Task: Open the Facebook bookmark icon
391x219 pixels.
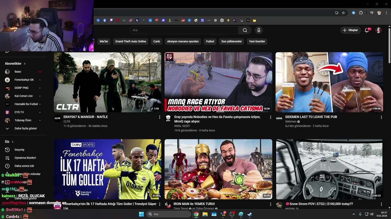Action: click(104, 20)
